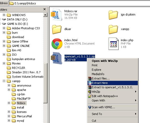Expand the licenses folder node
The height and width of the screenshot is (123, 150).
(9, 112)
